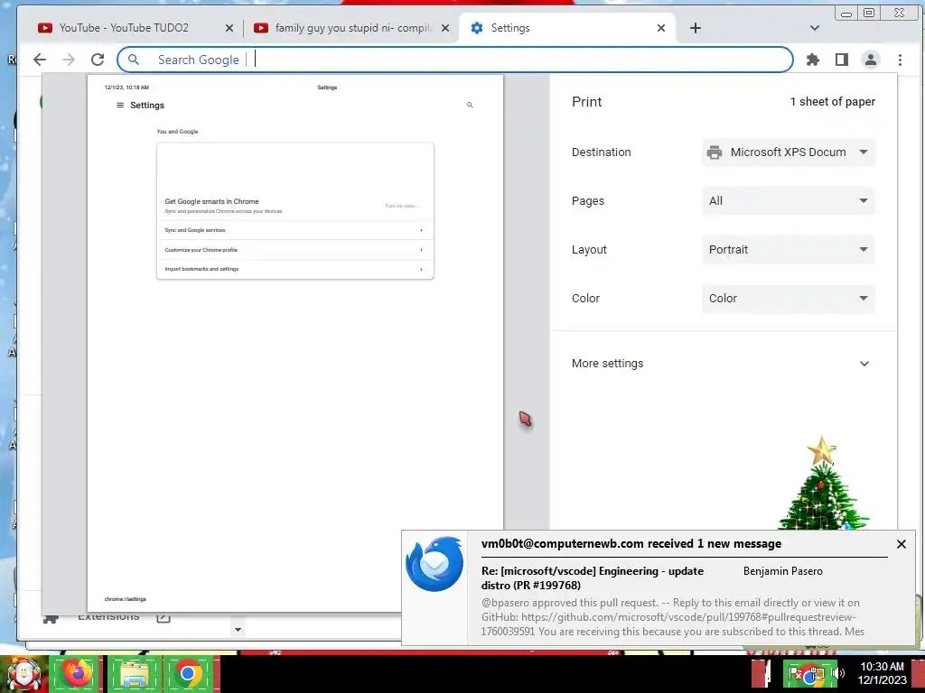Open a new tab with plus button

(696, 28)
